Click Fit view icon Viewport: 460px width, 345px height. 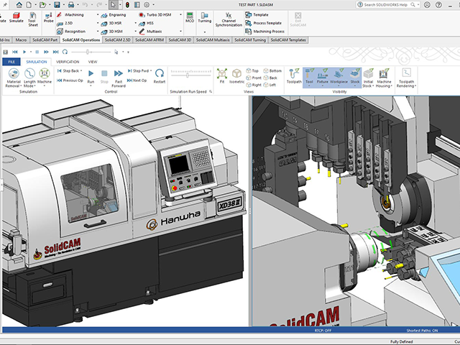click(222, 75)
